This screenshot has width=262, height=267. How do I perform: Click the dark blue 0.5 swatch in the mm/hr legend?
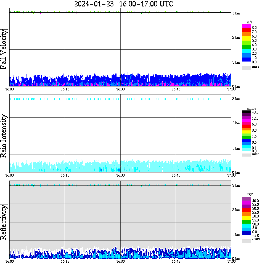[246, 141]
